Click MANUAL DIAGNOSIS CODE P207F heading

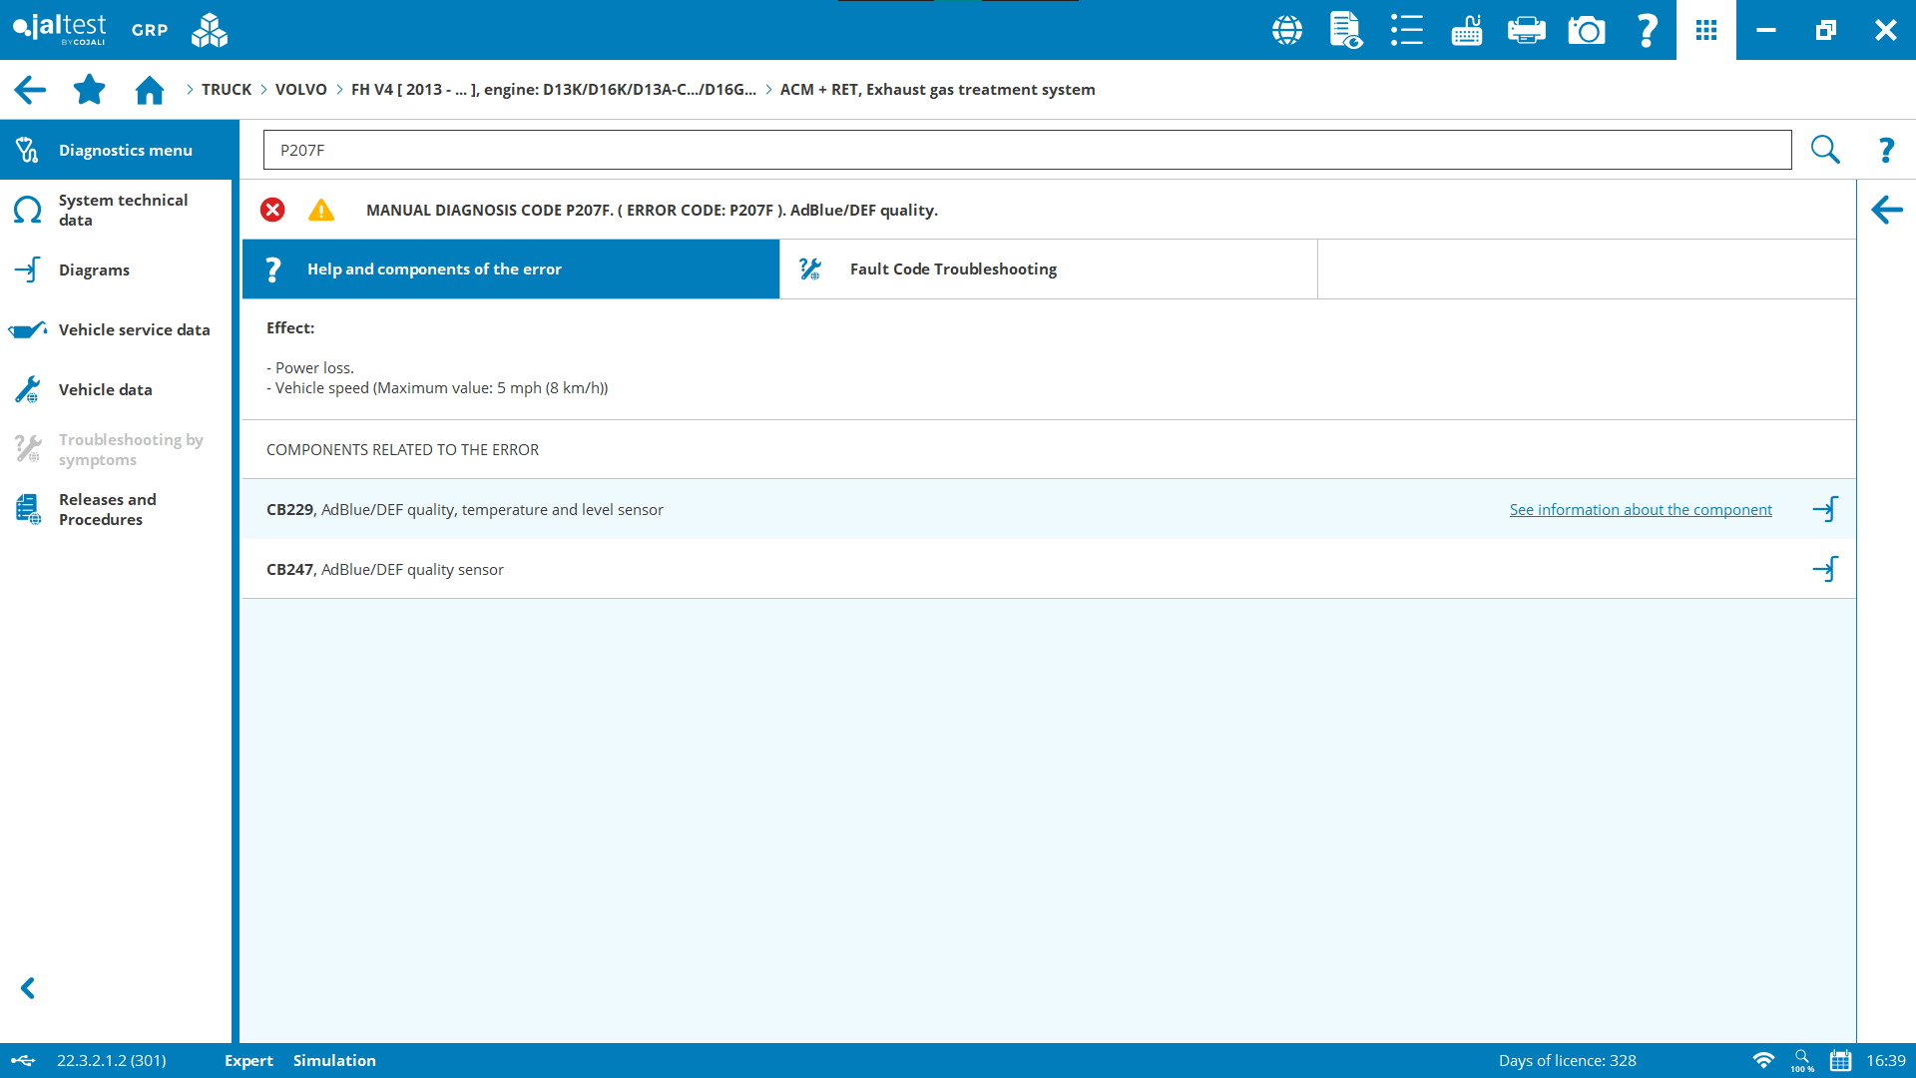coord(652,211)
